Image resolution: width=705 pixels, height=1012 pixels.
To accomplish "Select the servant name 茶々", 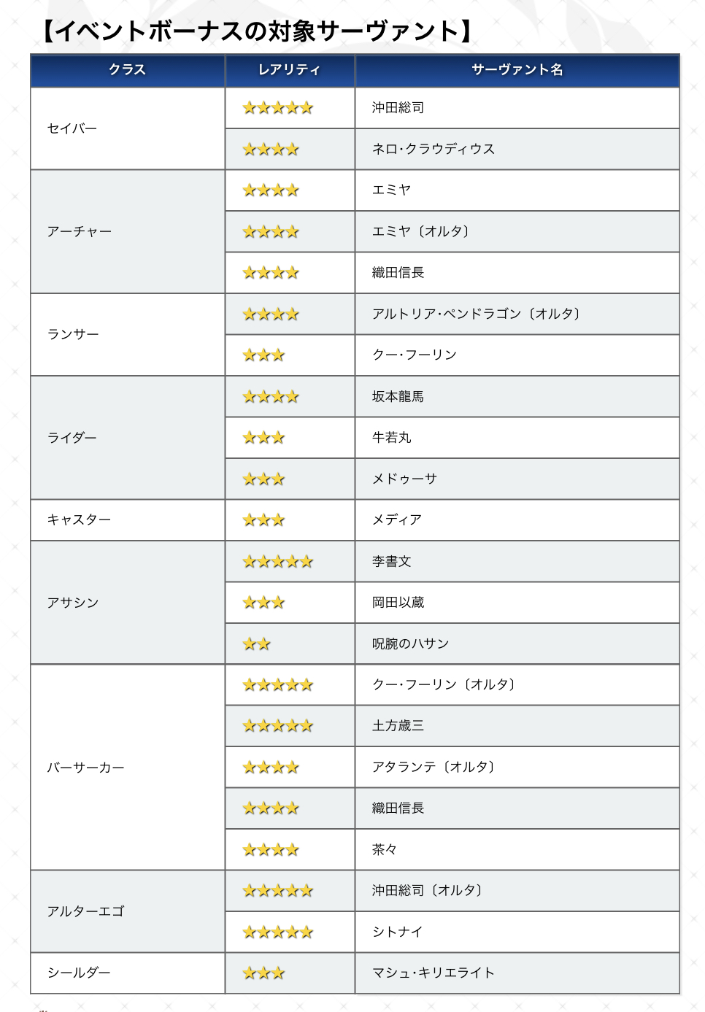I will coord(385,849).
